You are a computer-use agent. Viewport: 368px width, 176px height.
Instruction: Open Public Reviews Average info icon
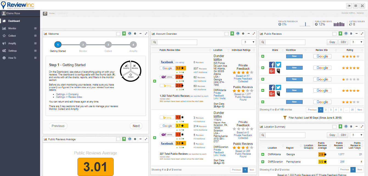coord(129,139)
